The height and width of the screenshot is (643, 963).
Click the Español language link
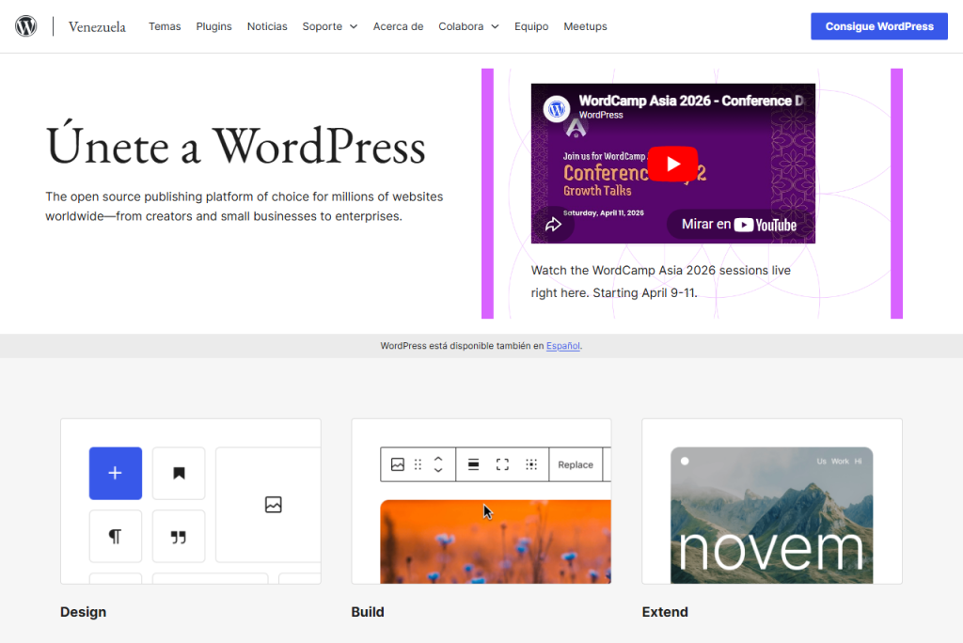click(x=563, y=346)
